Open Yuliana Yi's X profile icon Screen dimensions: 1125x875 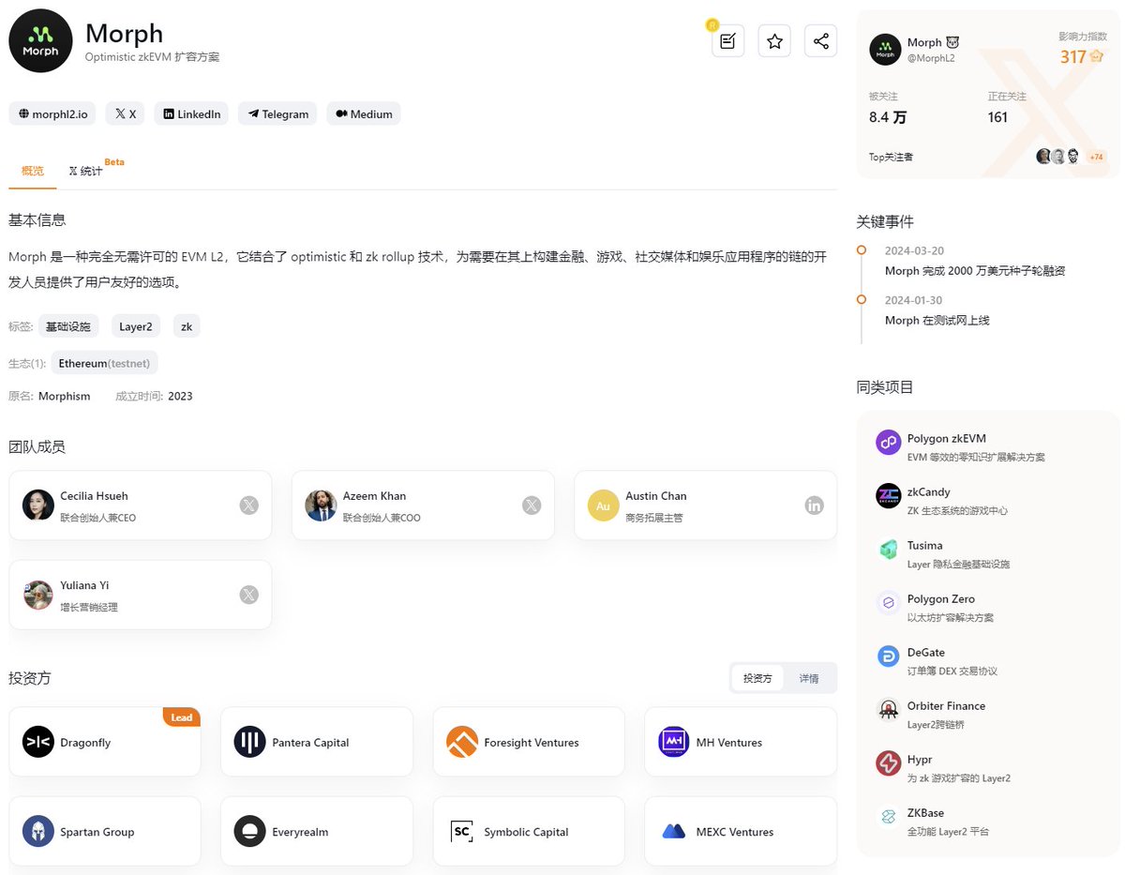[x=248, y=595]
